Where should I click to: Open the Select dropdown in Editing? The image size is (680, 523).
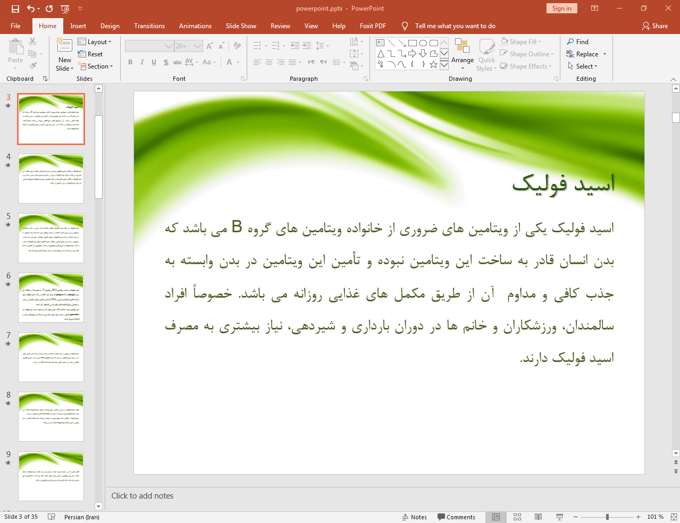[x=583, y=66]
